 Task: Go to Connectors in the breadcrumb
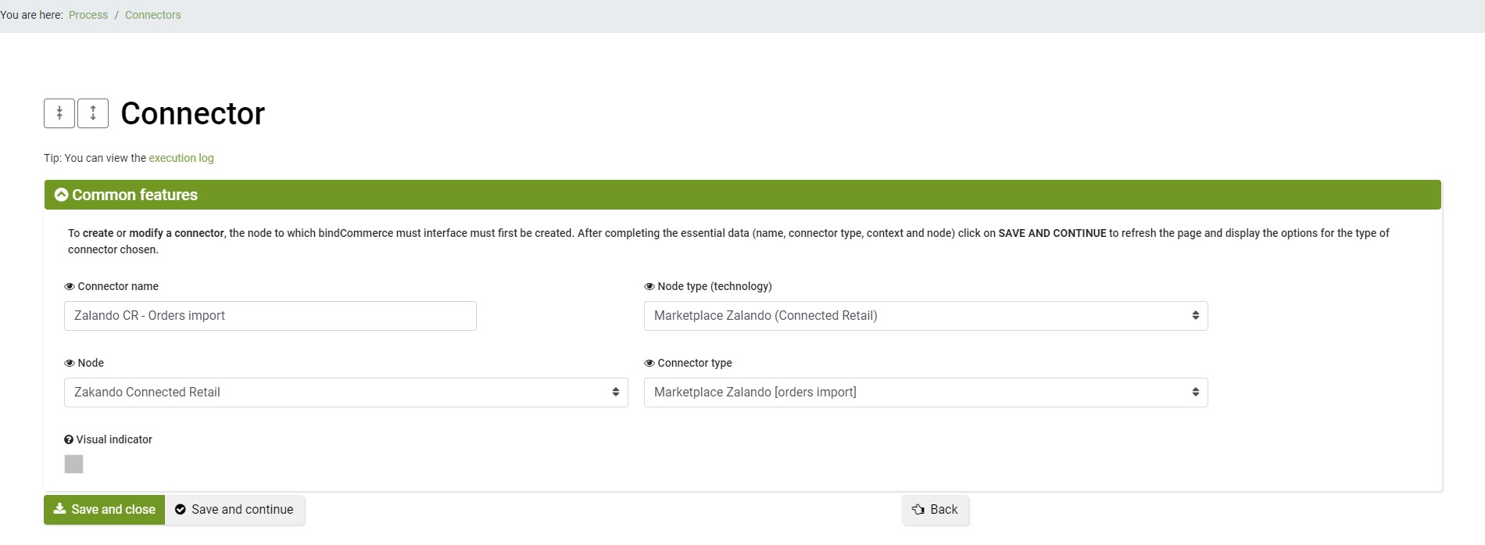(x=153, y=15)
